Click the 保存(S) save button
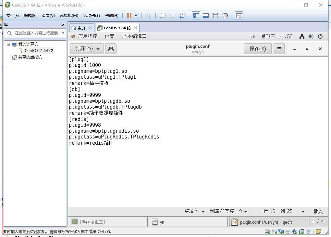Viewport: 331px width, 237px height. click(x=258, y=49)
